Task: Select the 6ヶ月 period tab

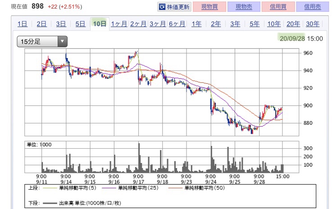Action: pyautogui.click(x=177, y=24)
